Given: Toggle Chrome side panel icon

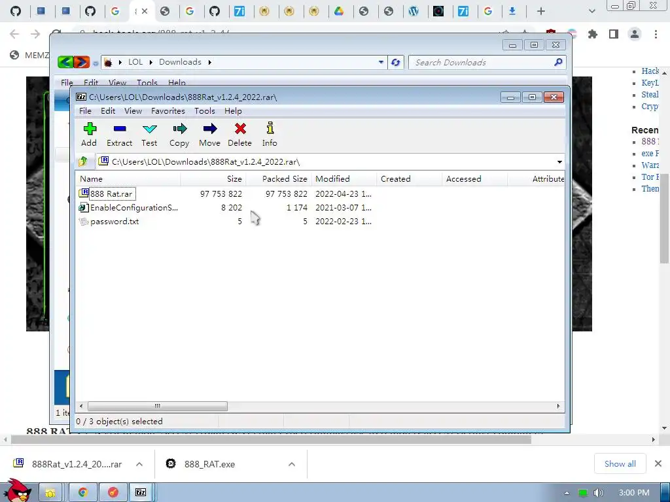Looking at the screenshot, I should point(614,34).
